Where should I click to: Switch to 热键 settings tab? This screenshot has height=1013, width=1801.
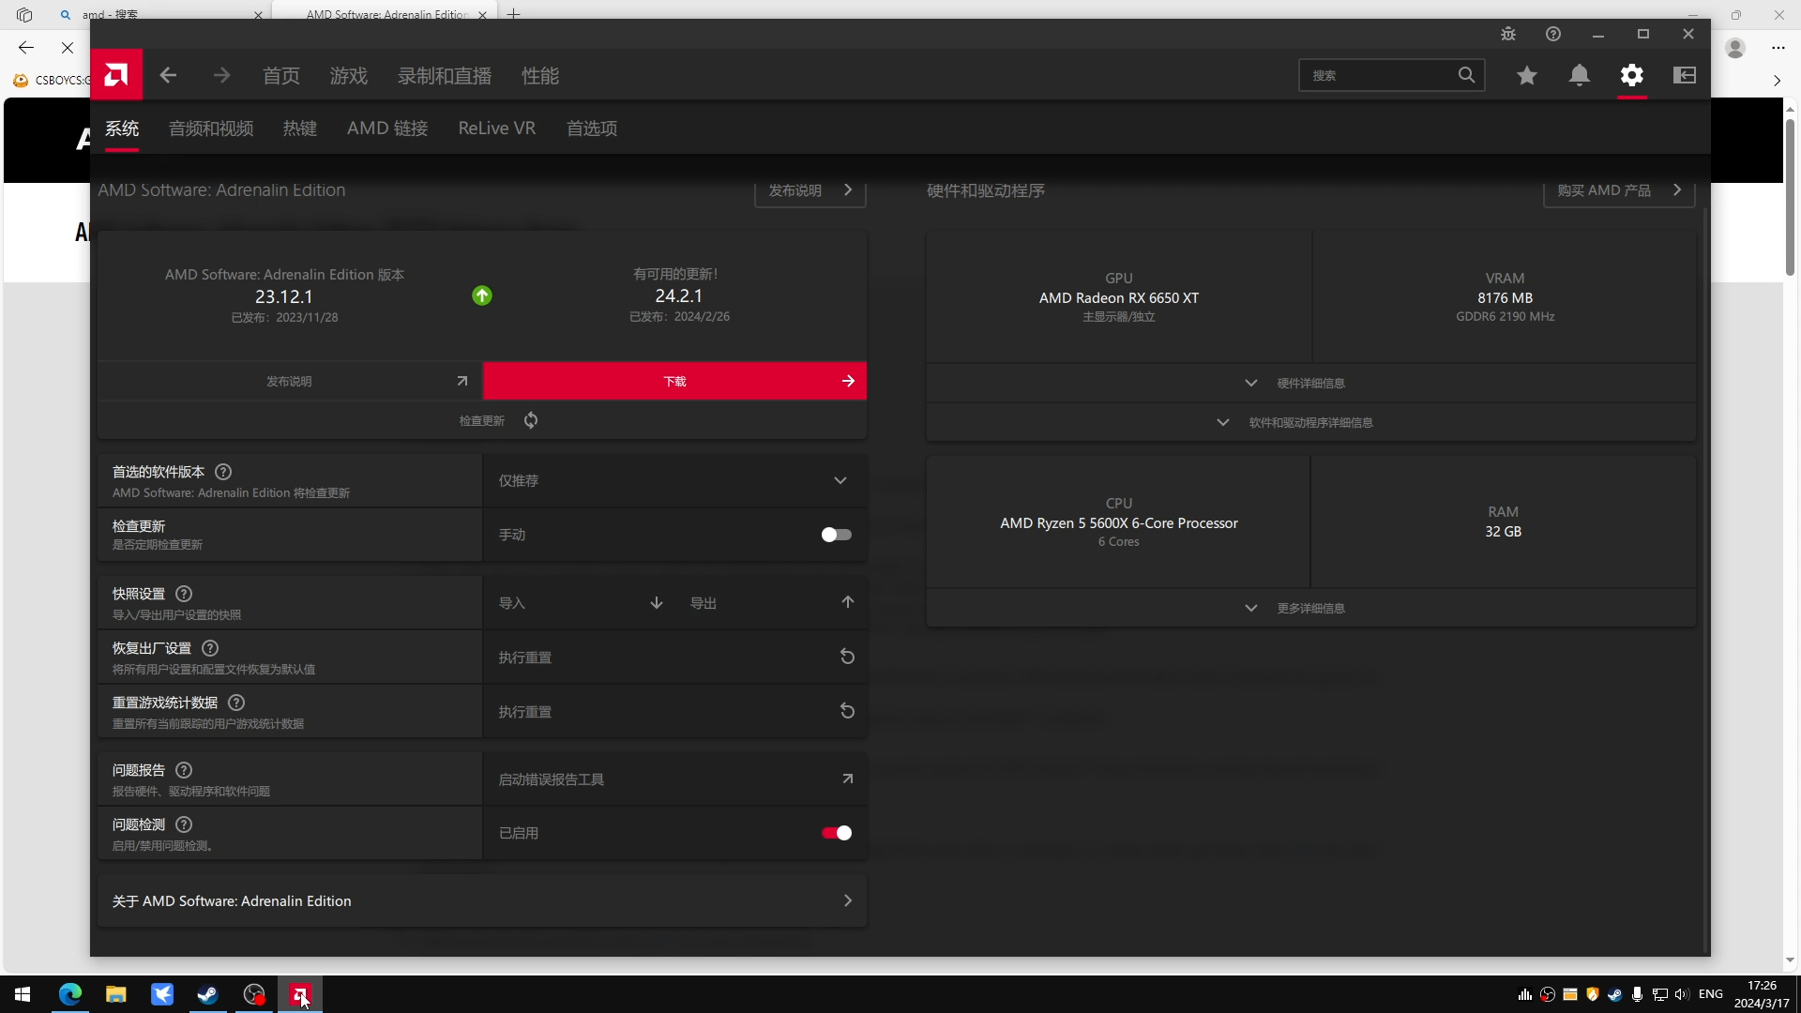(x=300, y=129)
